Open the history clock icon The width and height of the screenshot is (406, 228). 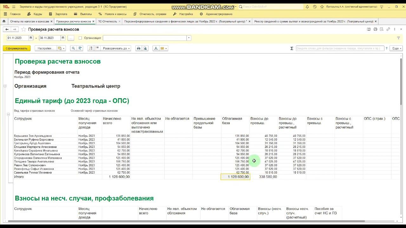(x=315, y=7)
